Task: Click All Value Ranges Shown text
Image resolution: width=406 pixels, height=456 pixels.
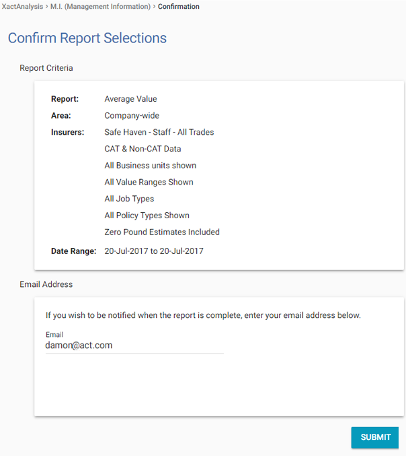Action: [149, 182]
